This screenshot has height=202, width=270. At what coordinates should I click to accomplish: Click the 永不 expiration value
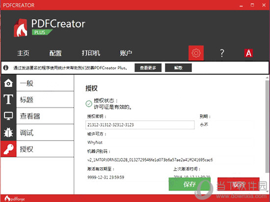tap(204, 125)
